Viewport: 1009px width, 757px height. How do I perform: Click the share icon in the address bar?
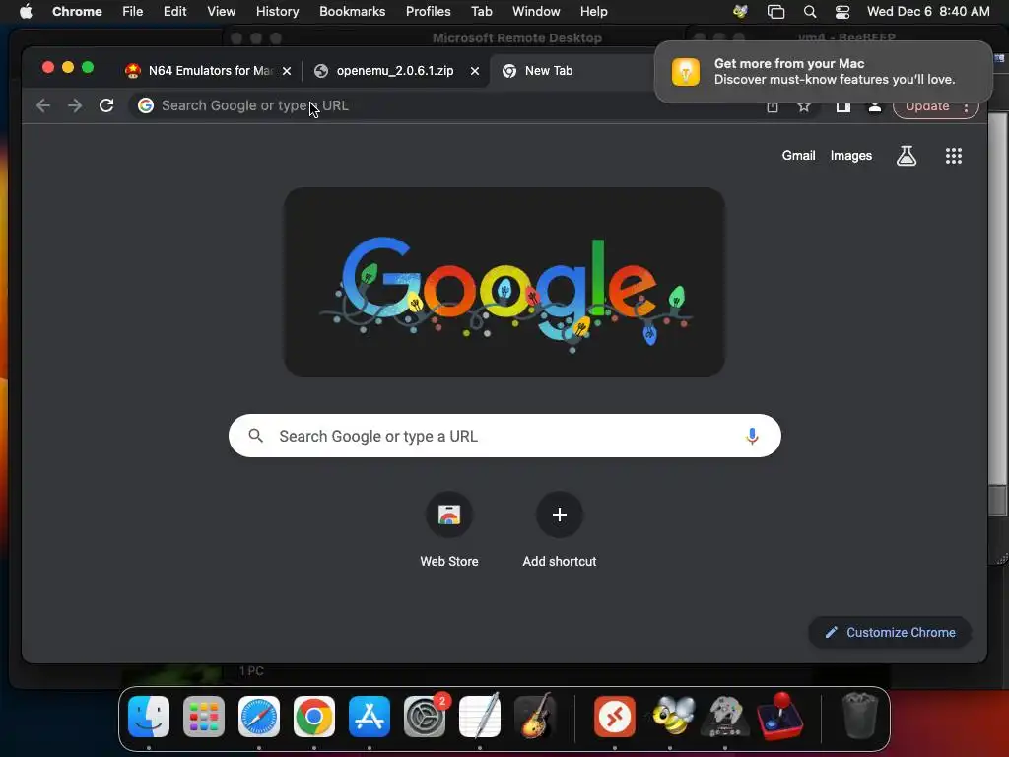point(773,106)
